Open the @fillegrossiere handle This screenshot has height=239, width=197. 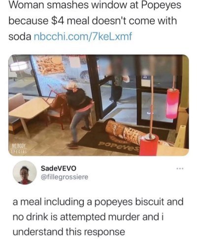65,177
